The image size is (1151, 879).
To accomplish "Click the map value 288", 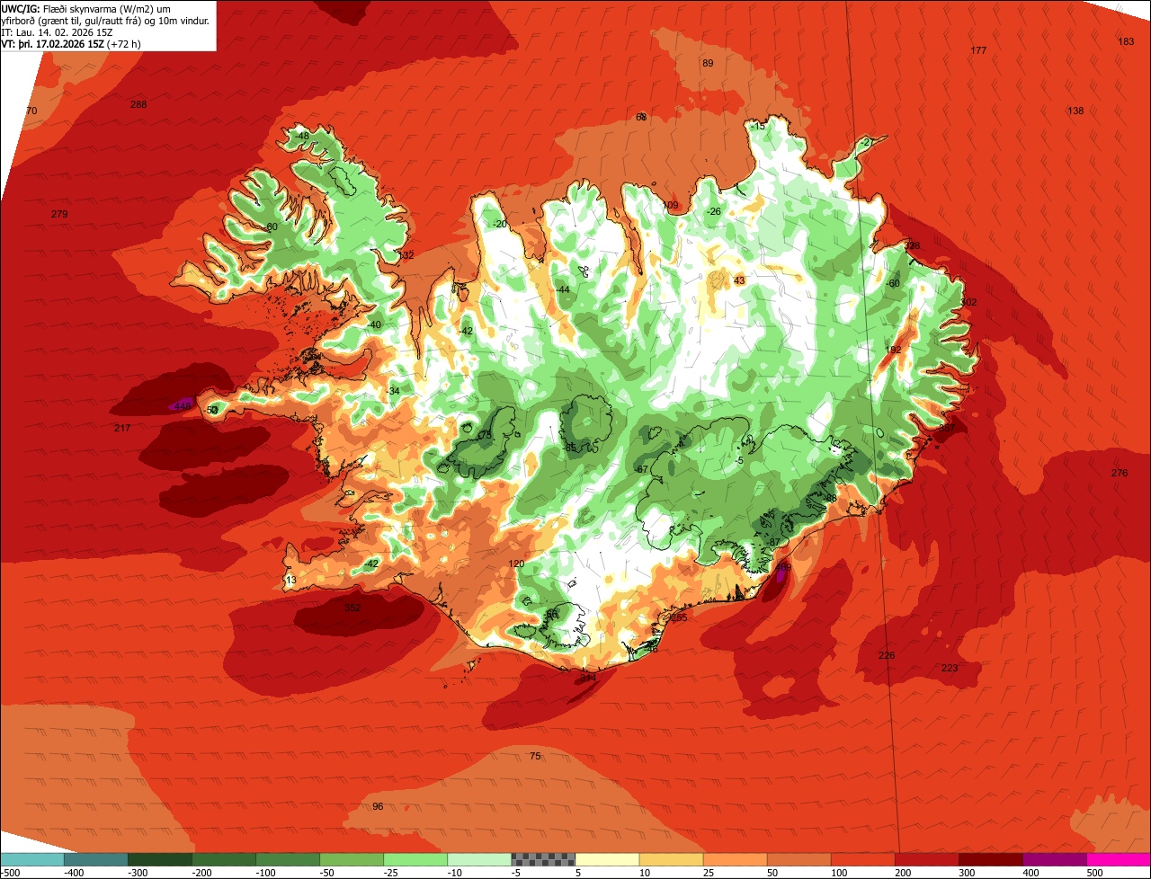I will point(138,104).
